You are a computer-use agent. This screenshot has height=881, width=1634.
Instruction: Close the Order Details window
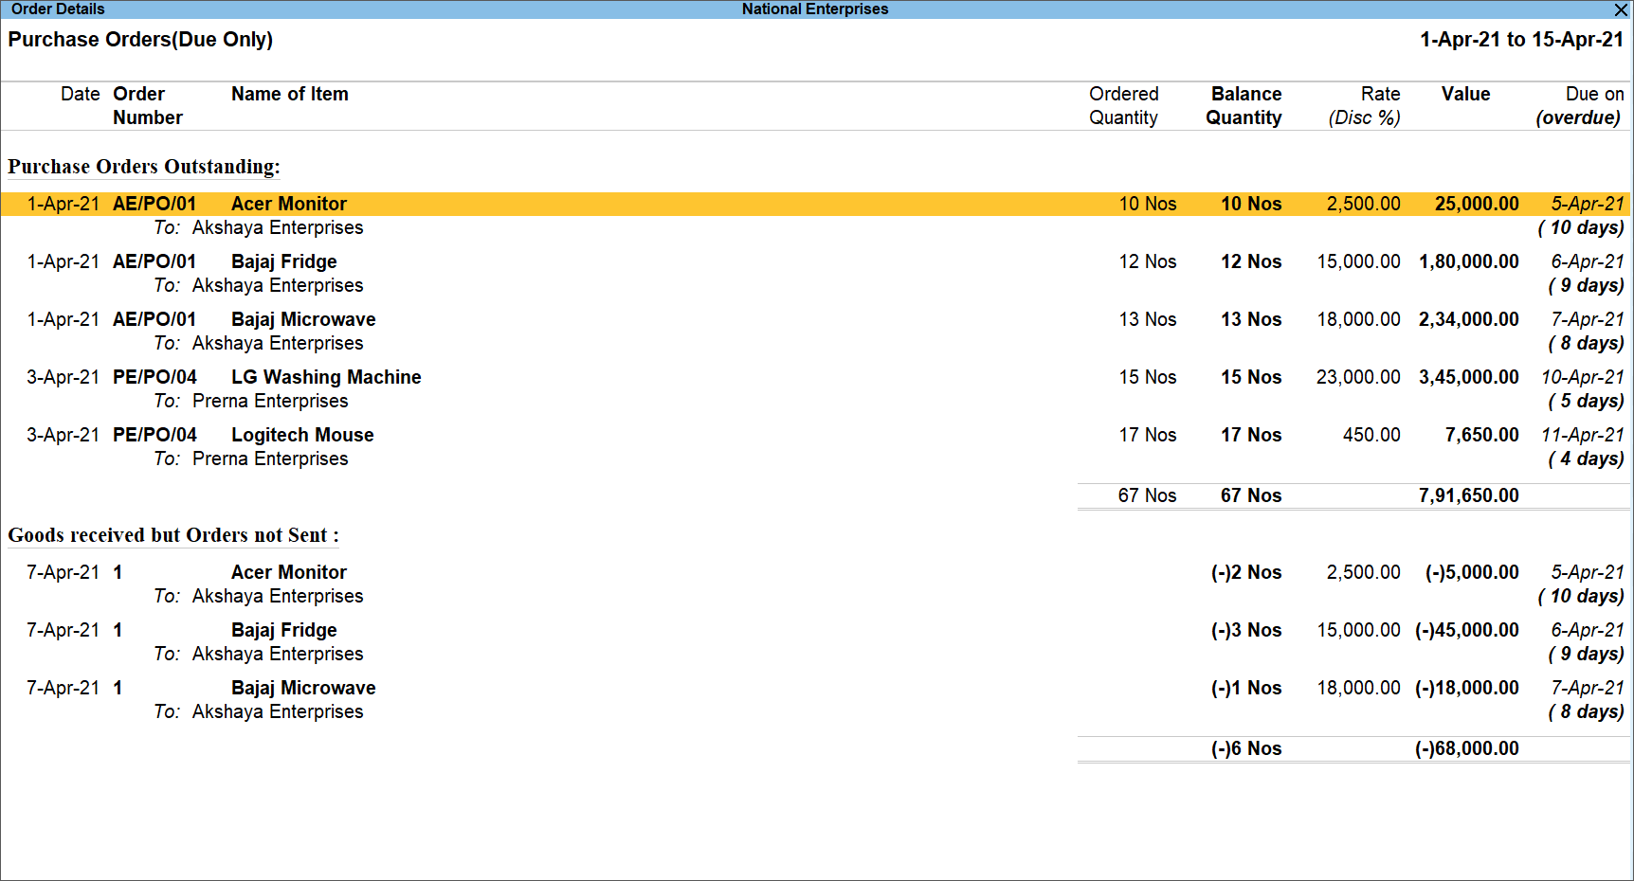tap(1621, 9)
